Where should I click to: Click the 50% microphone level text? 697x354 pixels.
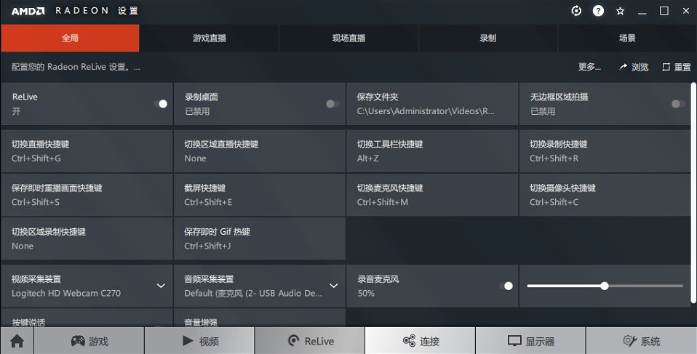click(x=366, y=293)
